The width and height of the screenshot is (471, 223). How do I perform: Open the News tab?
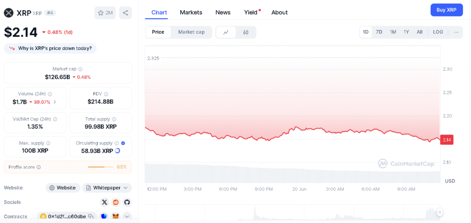pos(223,12)
